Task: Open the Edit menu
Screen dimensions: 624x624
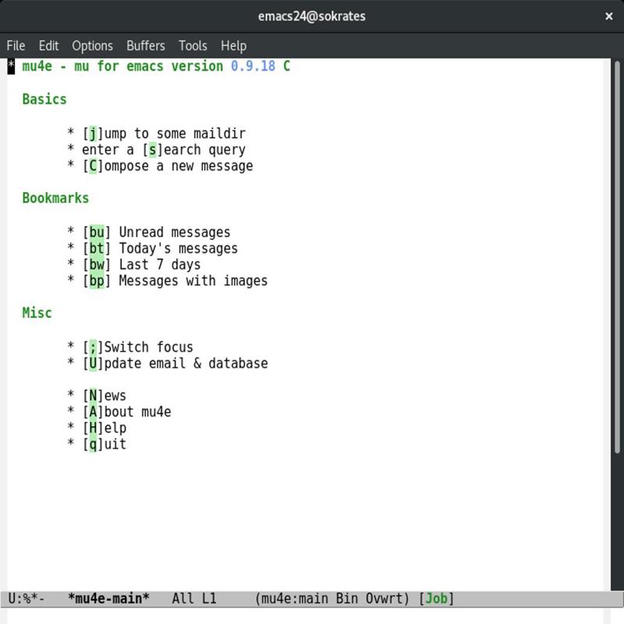Action: click(48, 45)
